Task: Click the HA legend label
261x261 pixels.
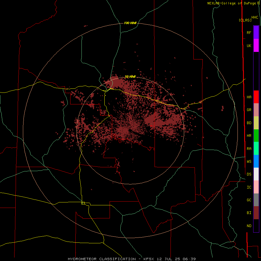Action: point(249,97)
